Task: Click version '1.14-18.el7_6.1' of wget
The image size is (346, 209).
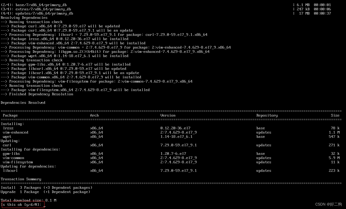Action: (176, 137)
